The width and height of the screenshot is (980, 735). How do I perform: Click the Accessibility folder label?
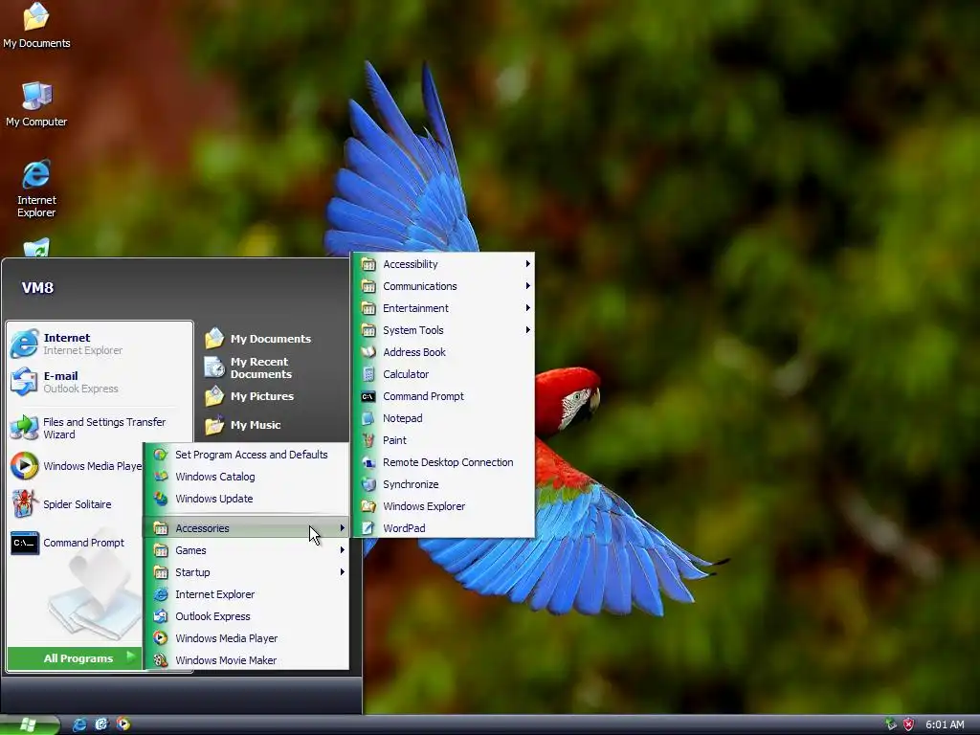point(410,264)
